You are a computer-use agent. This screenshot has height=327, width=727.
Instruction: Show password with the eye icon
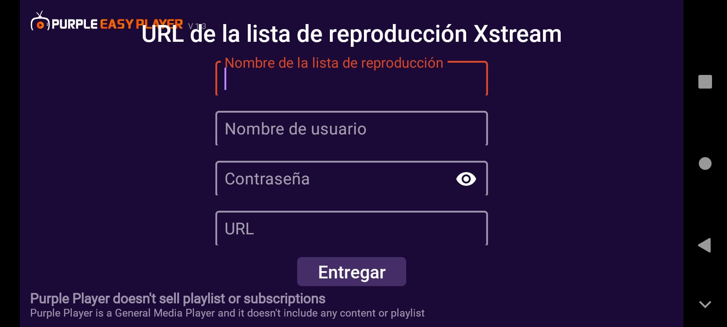[466, 179]
